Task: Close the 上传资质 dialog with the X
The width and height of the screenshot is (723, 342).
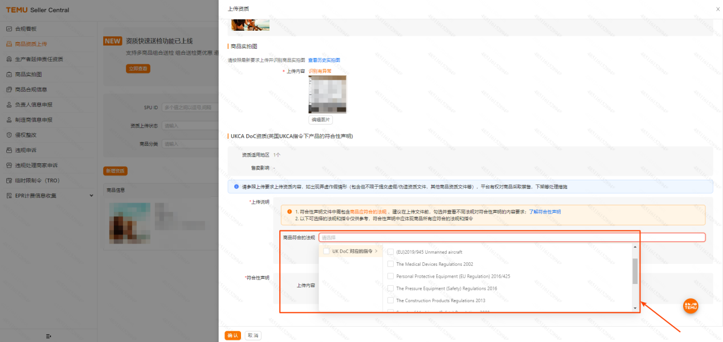Action: (x=717, y=9)
